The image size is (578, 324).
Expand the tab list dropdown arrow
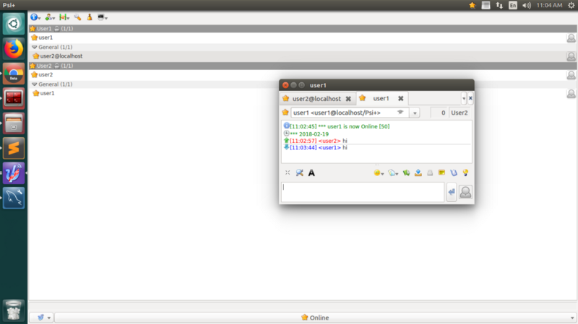click(463, 98)
